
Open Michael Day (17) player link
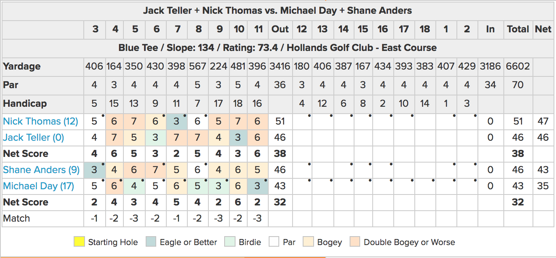click(38, 186)
